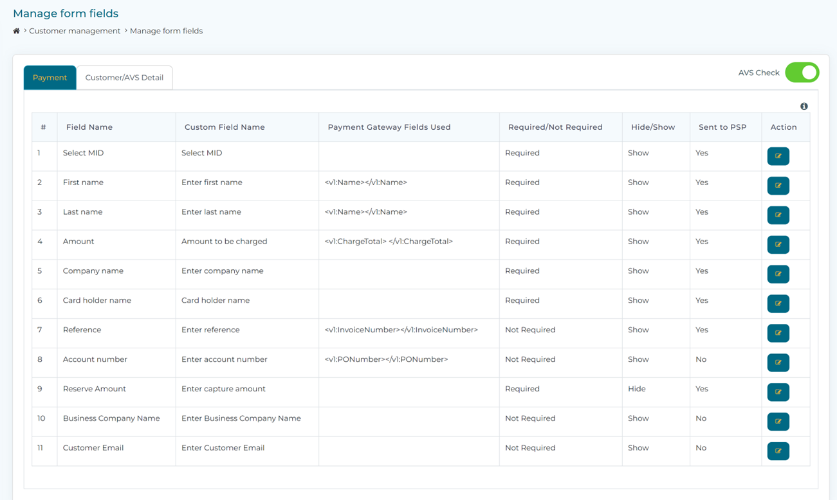The height and width of the screenshot is (500, 837).
Task: Click 'Manage form fields' page heading
Action: (66, 13)
